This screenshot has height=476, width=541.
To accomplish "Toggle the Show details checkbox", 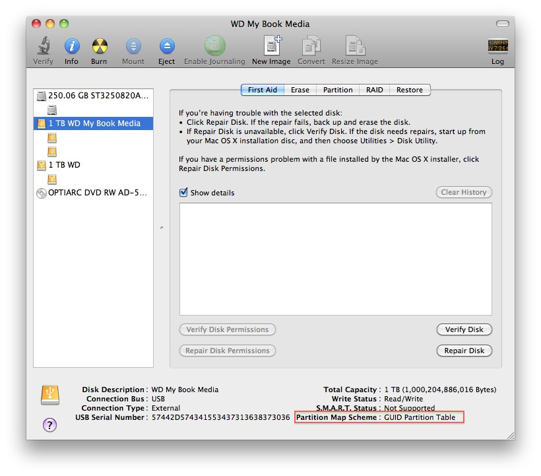I will 183,192.
